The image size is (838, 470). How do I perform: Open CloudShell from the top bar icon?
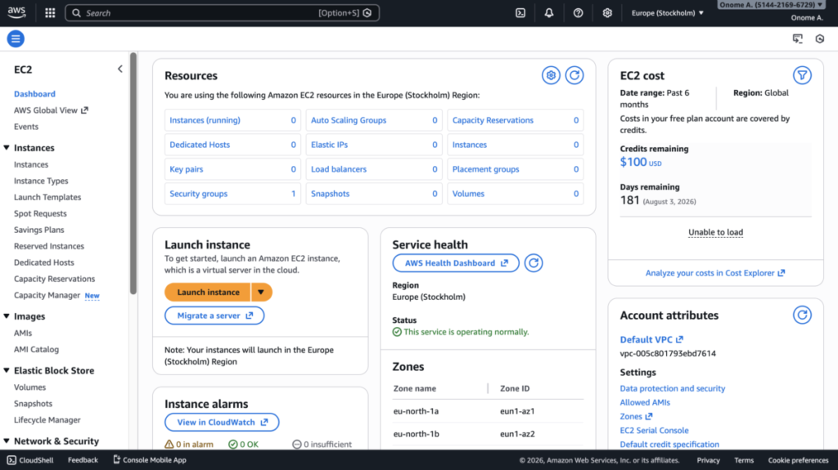tap(520, 13)
